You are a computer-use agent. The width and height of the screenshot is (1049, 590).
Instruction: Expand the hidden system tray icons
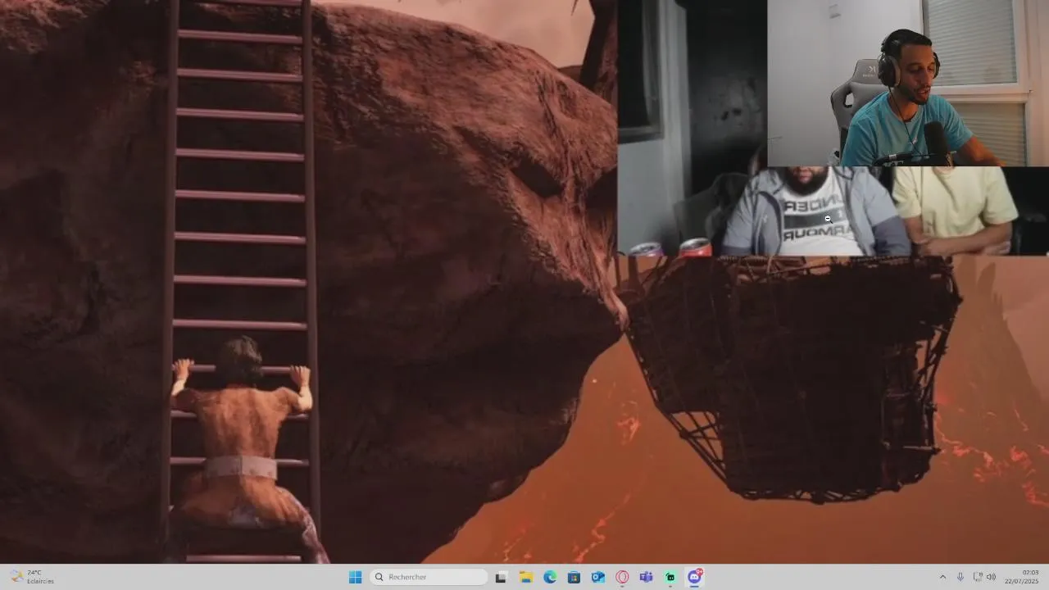[942, 577]
